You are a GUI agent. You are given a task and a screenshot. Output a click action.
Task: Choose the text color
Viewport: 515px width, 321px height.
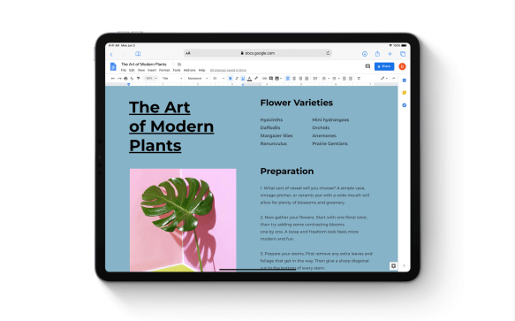tap(249, 79)
